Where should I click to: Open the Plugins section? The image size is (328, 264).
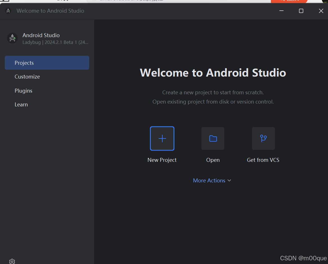pyautogui.click(x=23, y=90)
